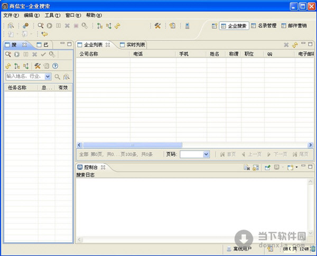Toggle pause in left search panel toolbar

pos(26,54)
